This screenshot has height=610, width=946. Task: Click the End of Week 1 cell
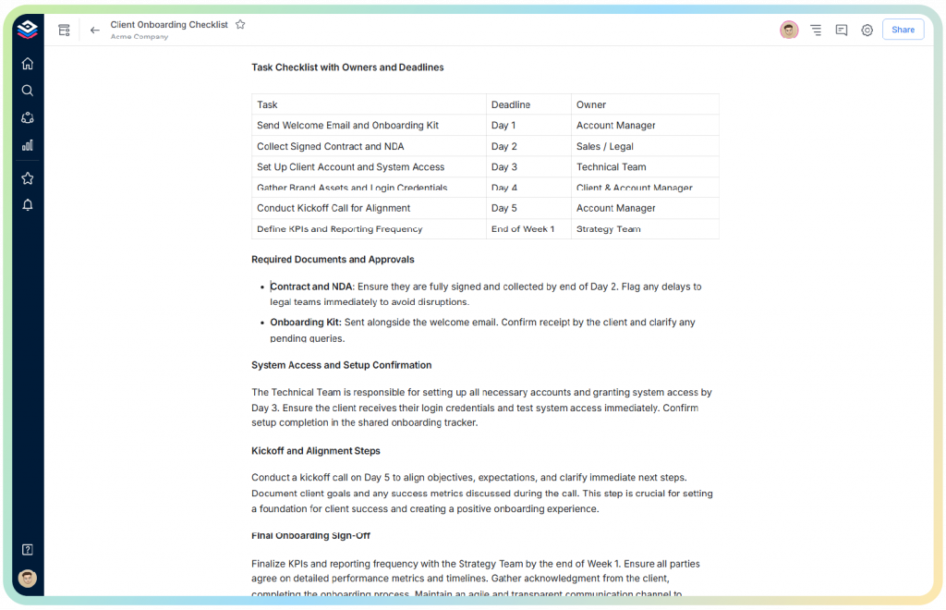coord(528,228)
